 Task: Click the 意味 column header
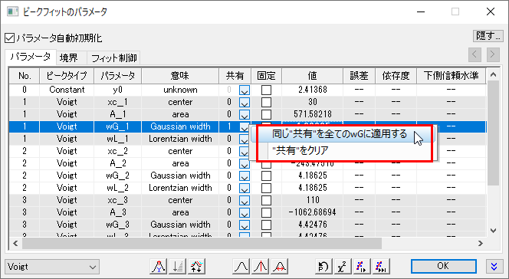(x=180, y=76)
